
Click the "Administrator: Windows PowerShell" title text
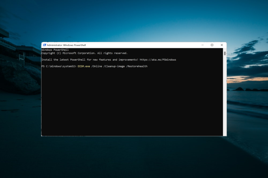tap(66, 45)
